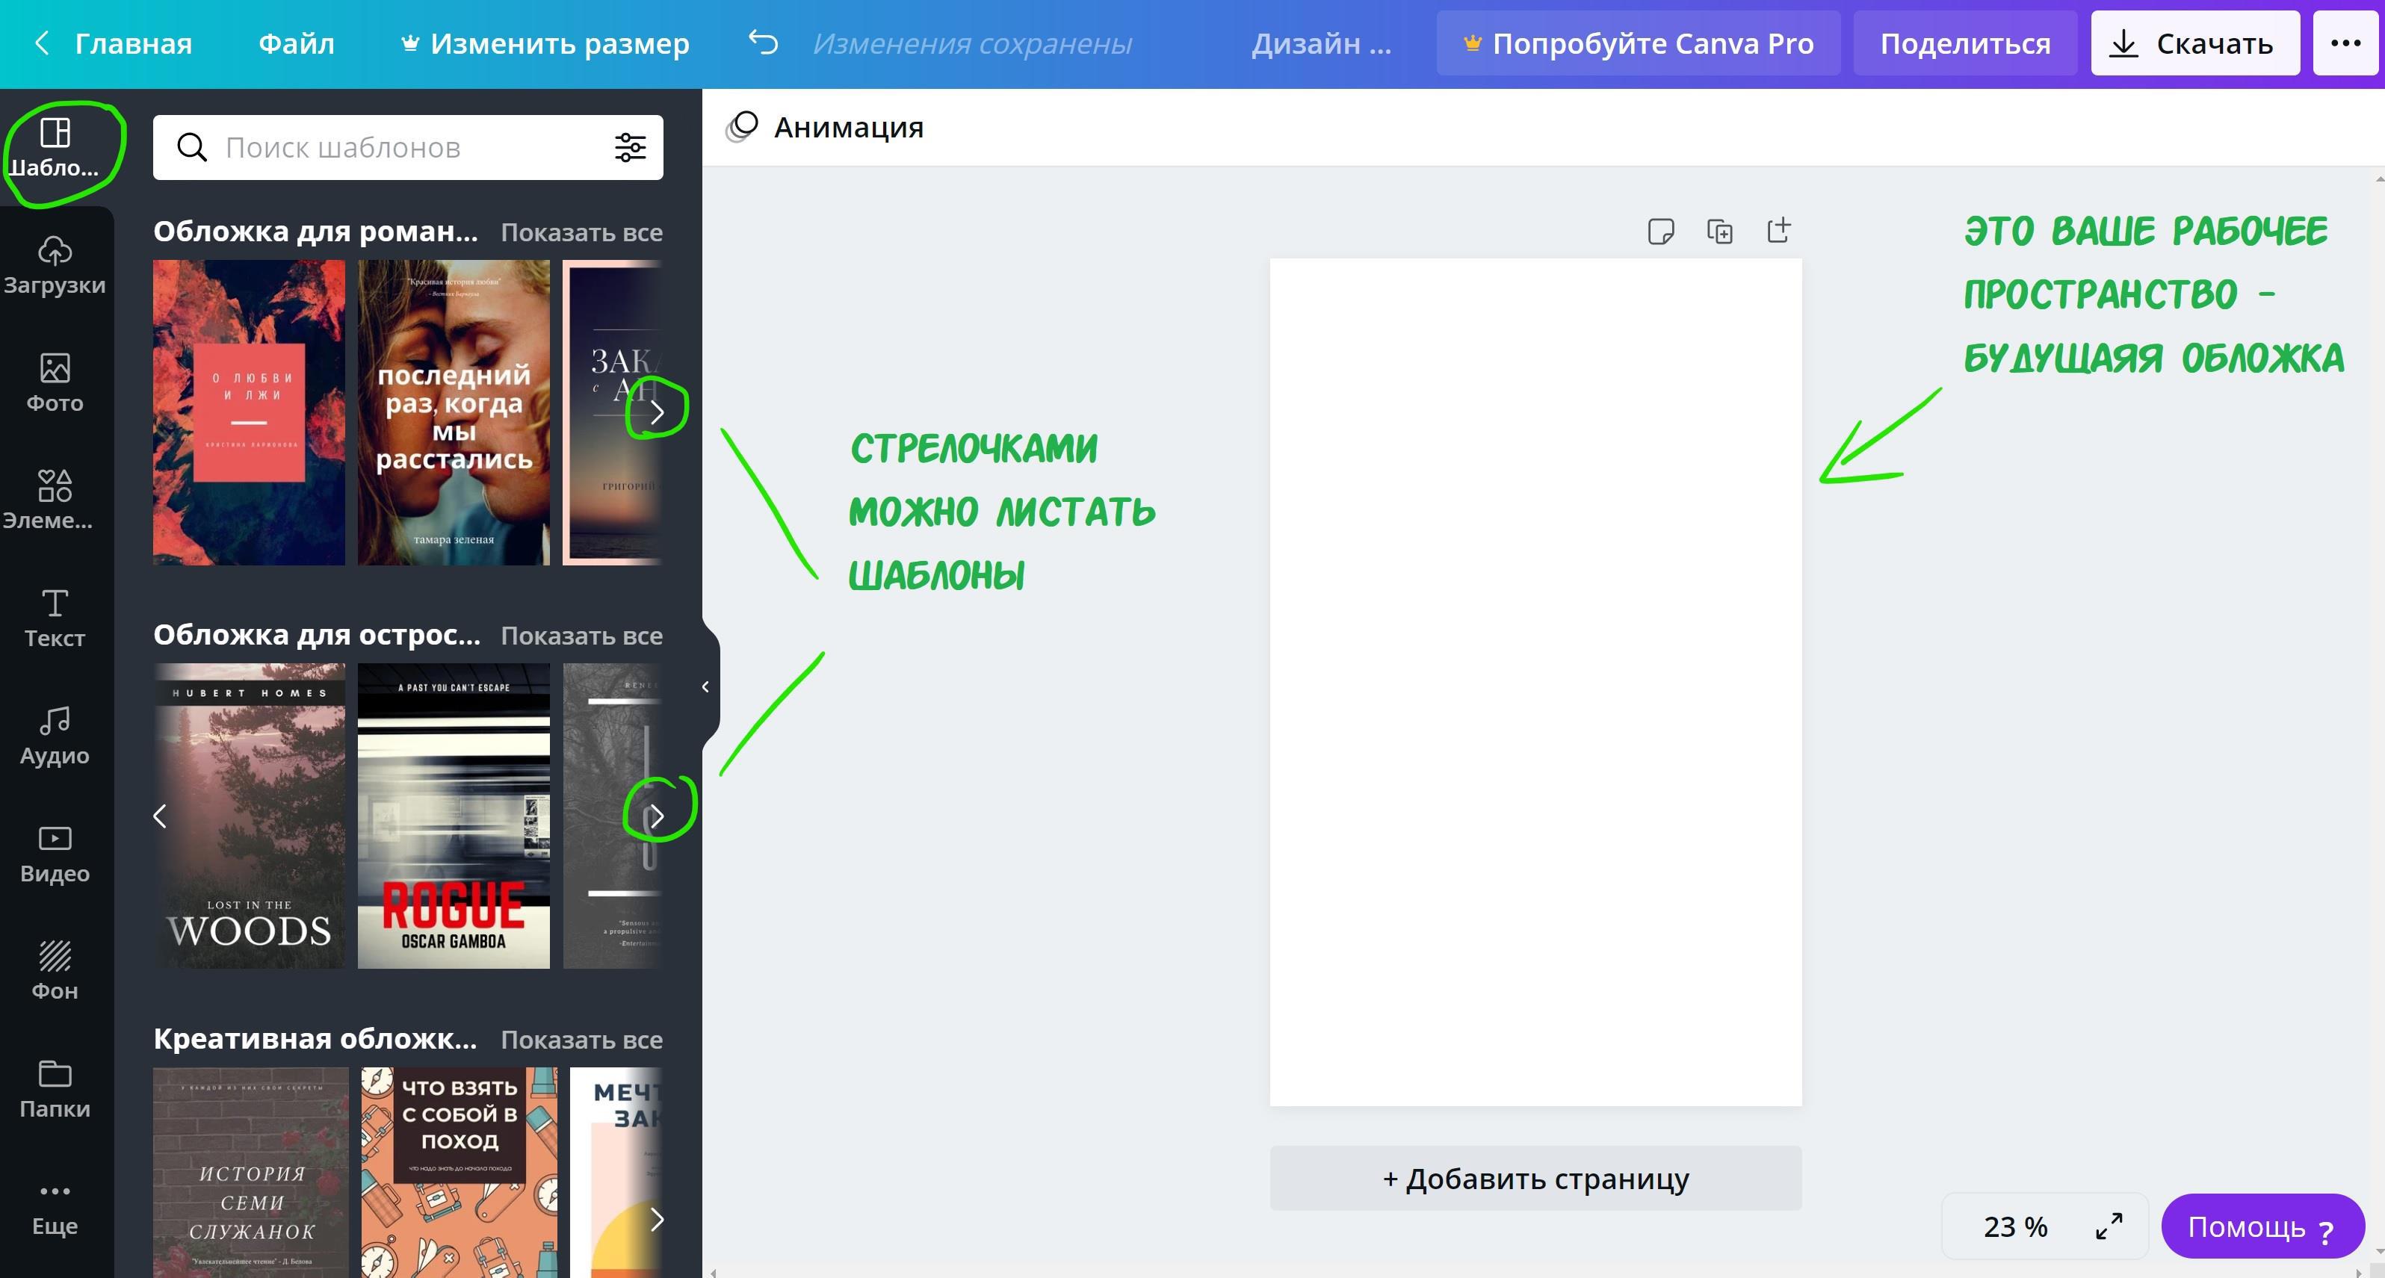Click Добавить страницу button
This screenshot has height=1278, width=2385.
1535,1178
